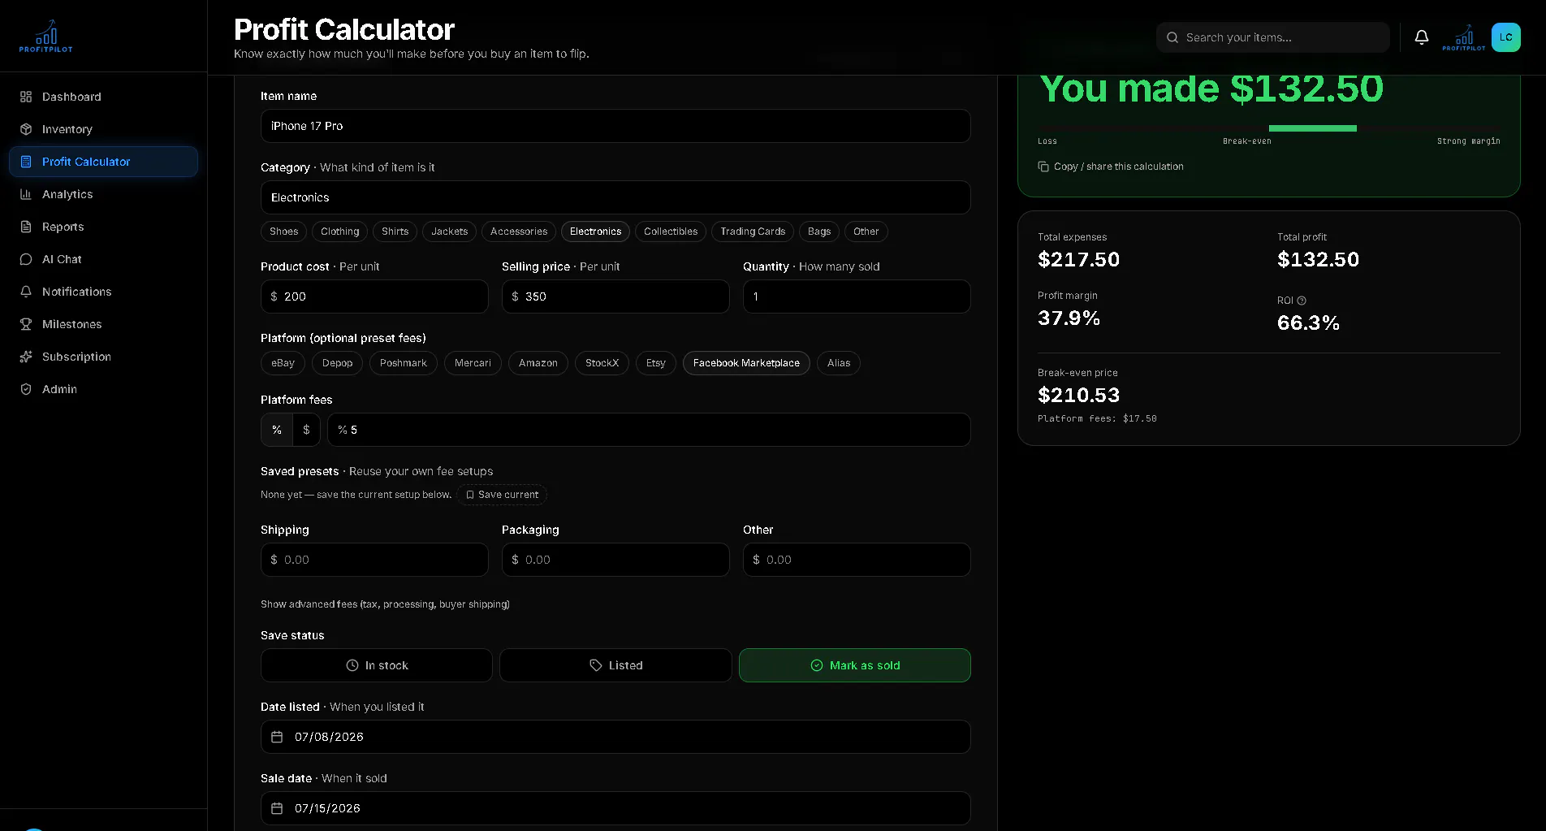Open the Sale date picker field
The height and width of the screenshot is (831, 1546).
[x=615, y=808]
